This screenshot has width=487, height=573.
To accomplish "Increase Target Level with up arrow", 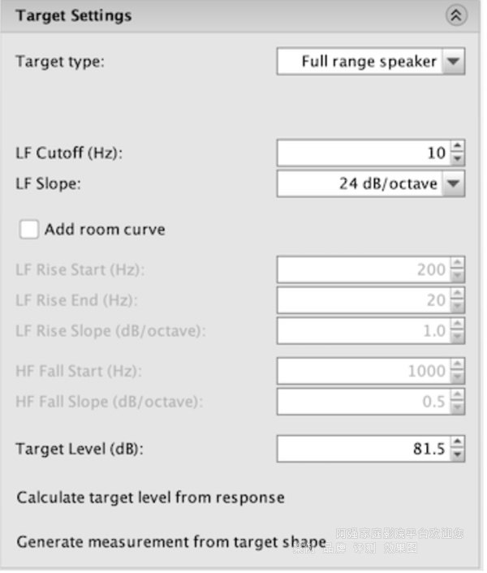I will pos(457,442).
